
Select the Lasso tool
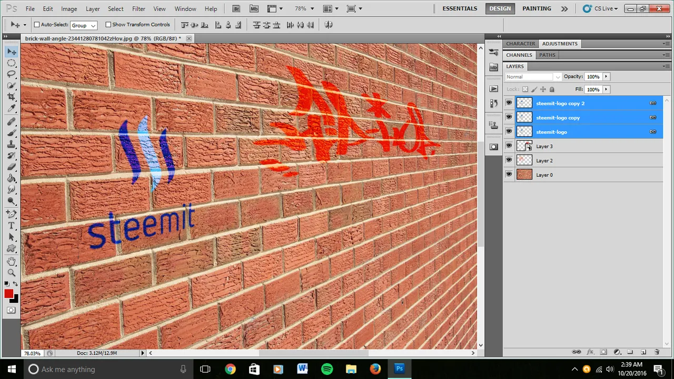pos(11,74)
